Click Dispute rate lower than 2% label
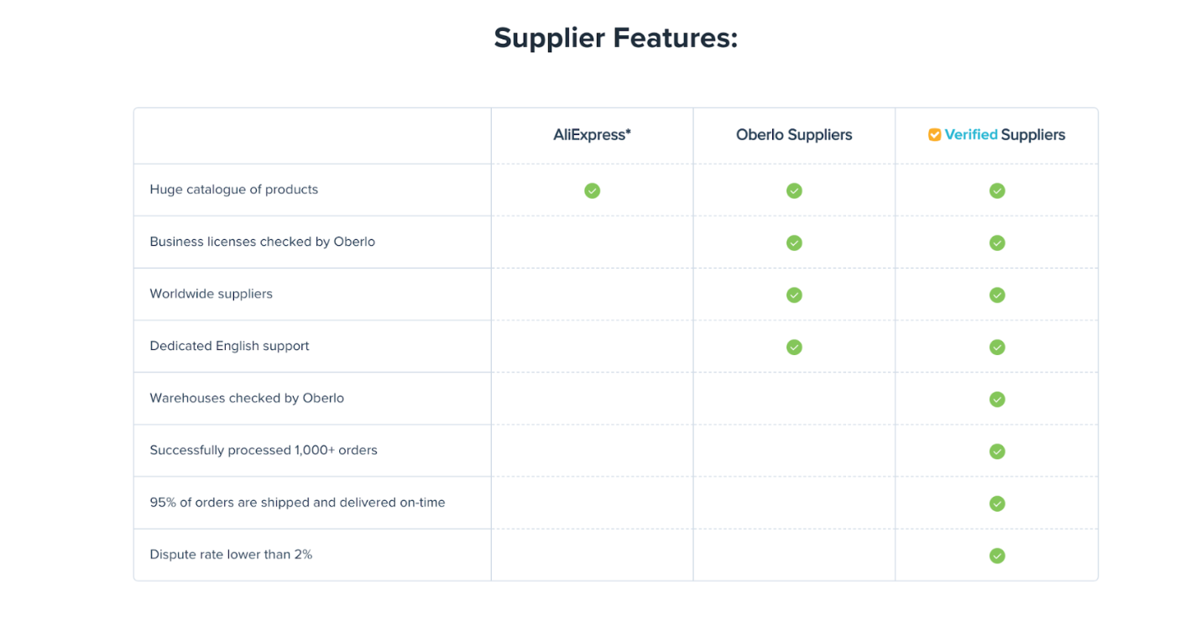The width and height of the screenshot is (1191, 626). (x=231, y=554)
